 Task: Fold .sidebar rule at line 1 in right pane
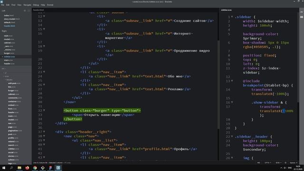click(x=232, y=17)
